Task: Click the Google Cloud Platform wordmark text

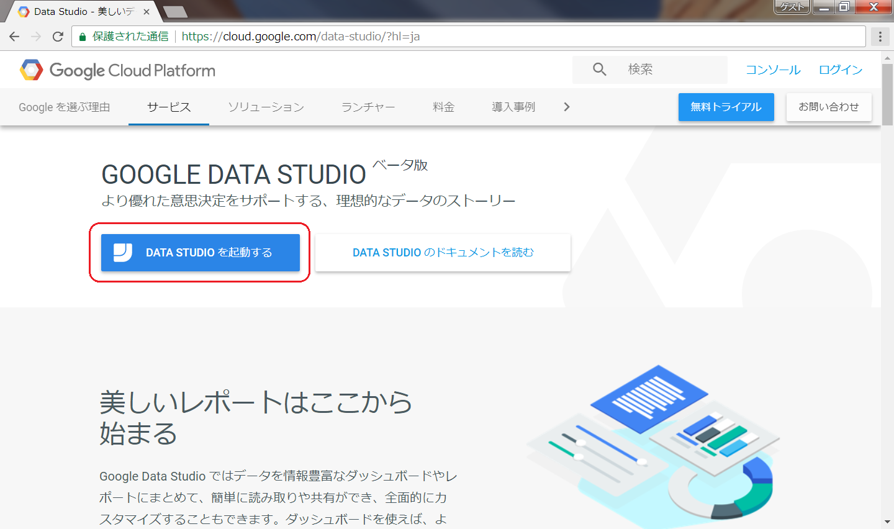Action: [132, 71]
